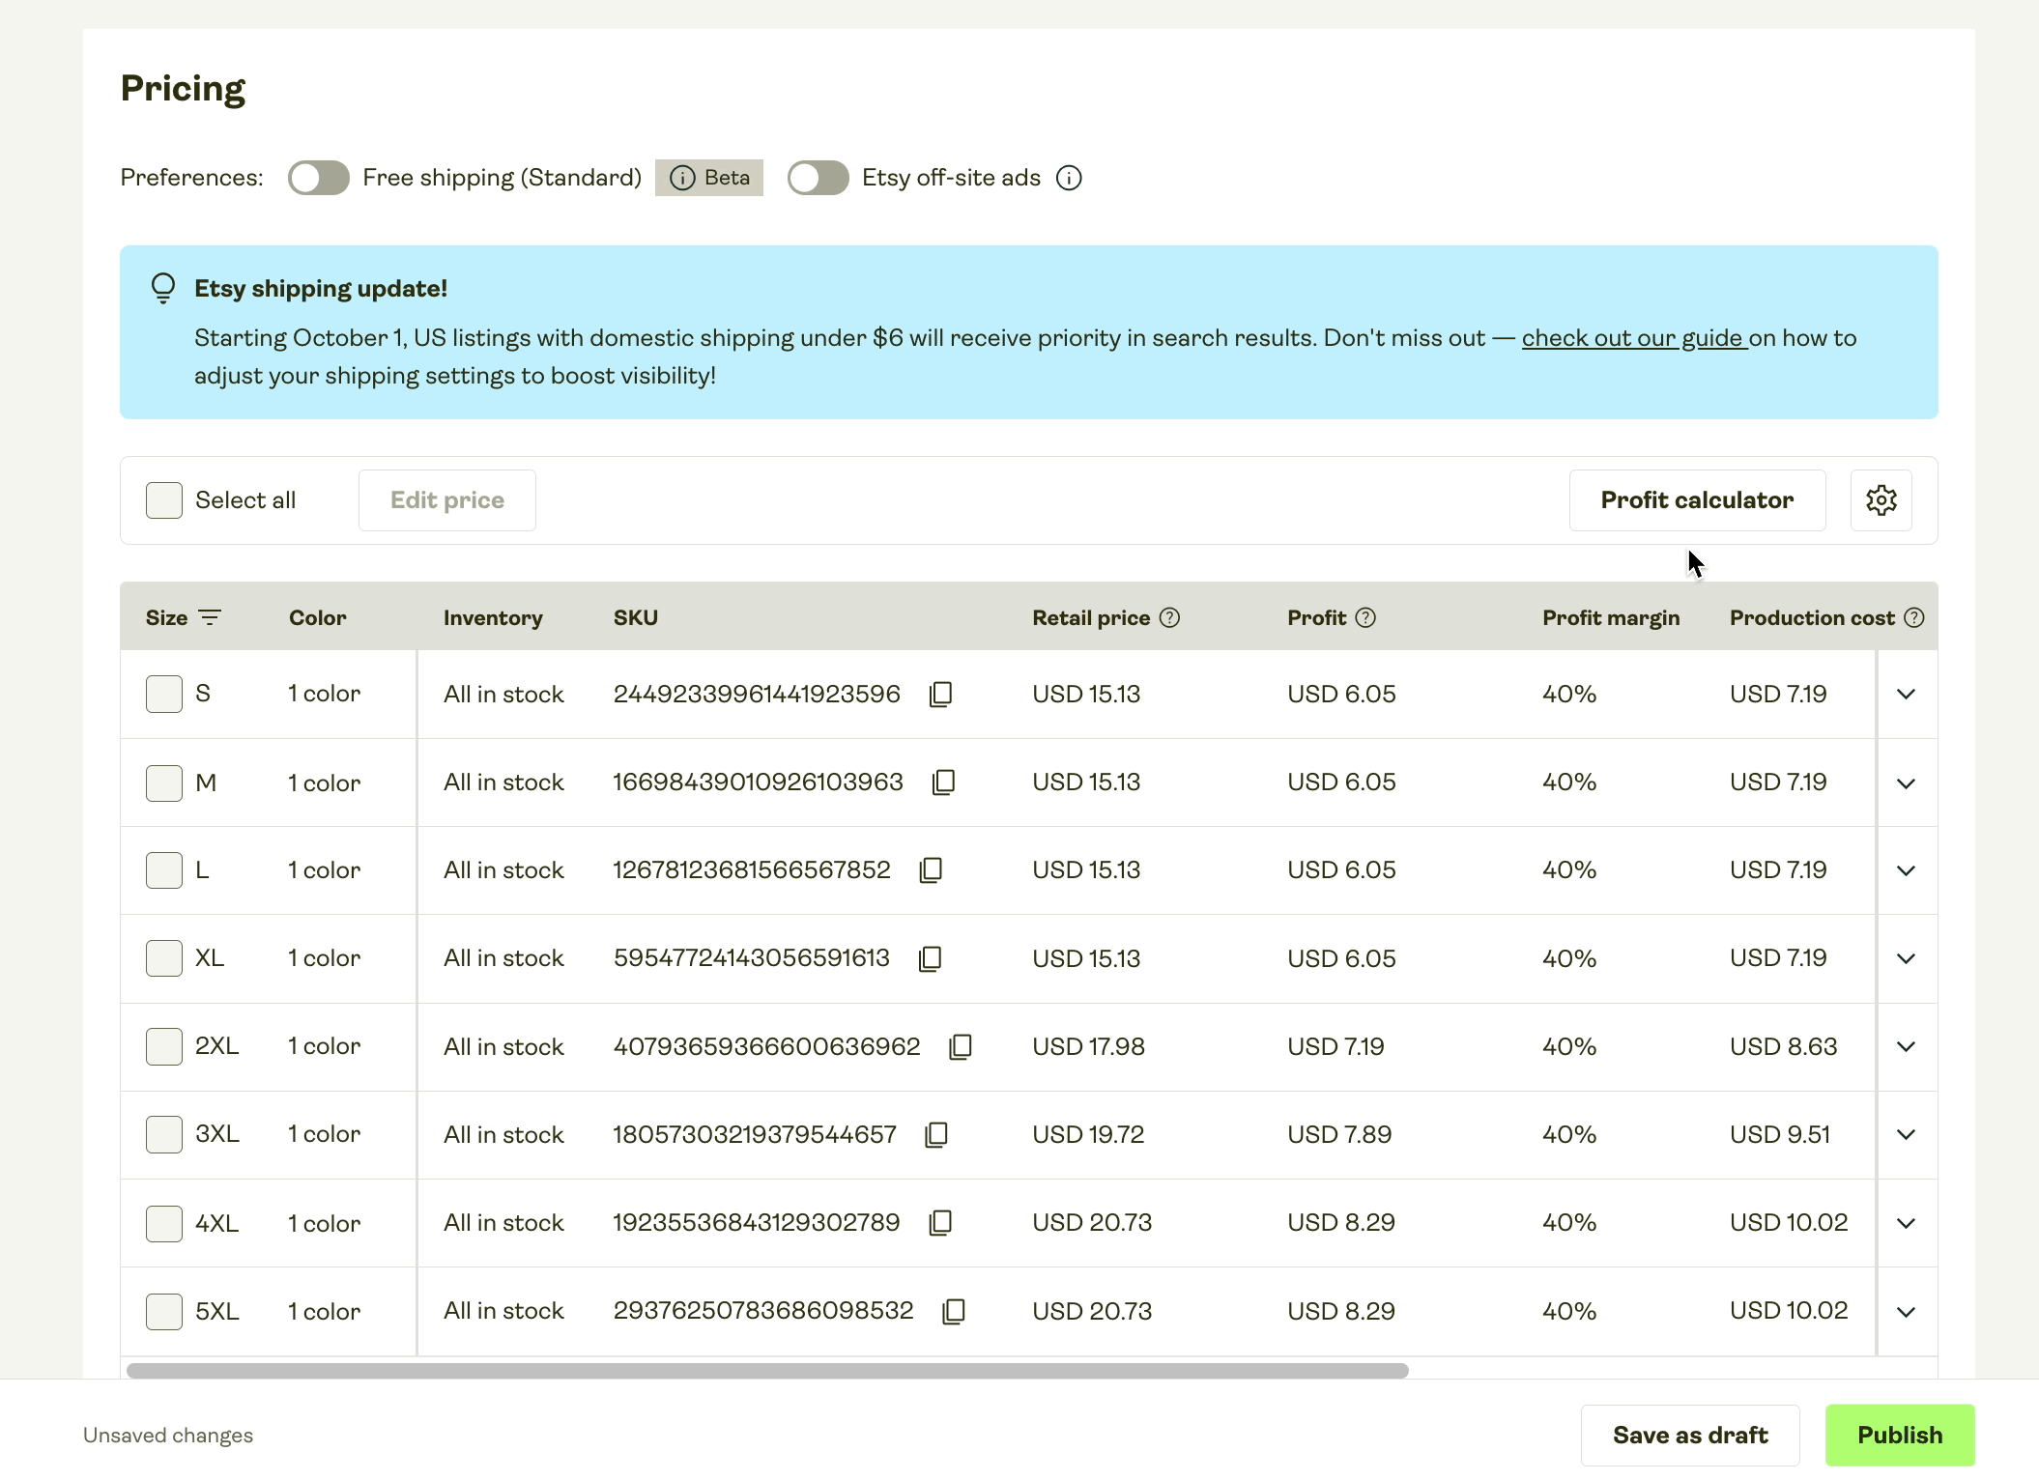This screenshot has height=1480, width=2039.
Task: Toggle Etsy off-site ads switch
Action: coord(818,178)
